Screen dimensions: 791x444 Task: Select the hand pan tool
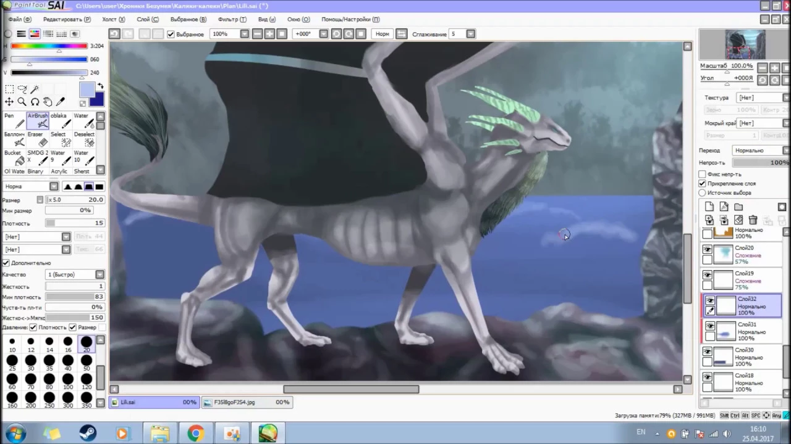48,102
